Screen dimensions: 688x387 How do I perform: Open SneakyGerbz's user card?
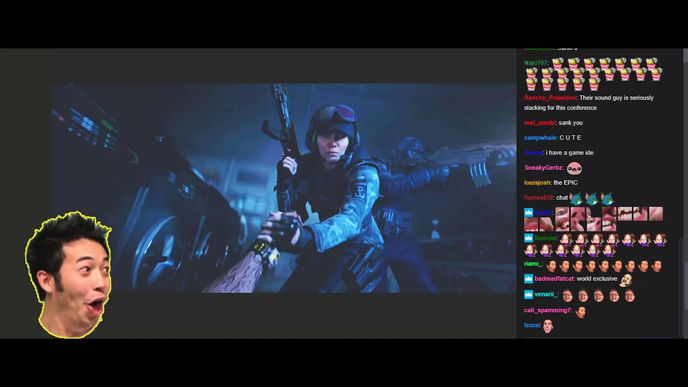543,168
